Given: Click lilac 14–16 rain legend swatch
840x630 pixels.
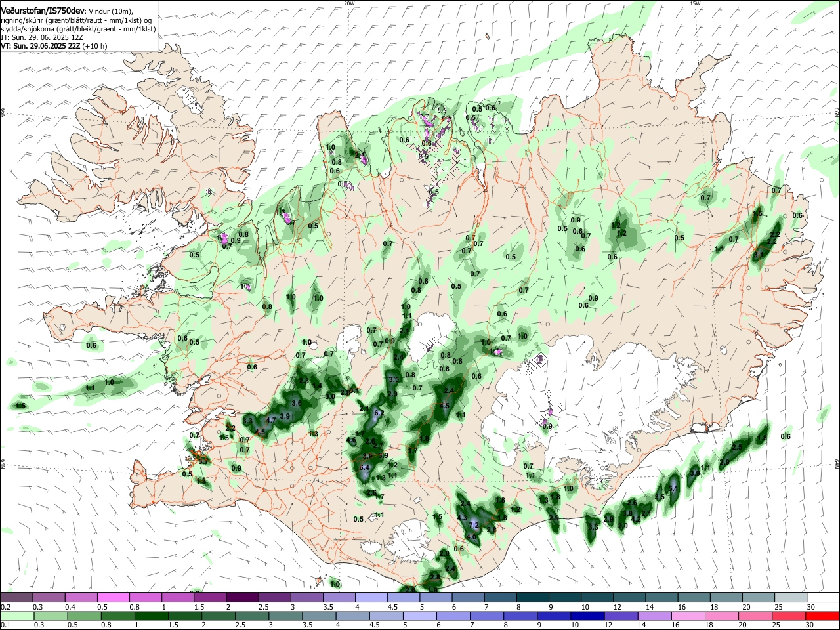Looking at the screenshot, I should tap(654, 616).
